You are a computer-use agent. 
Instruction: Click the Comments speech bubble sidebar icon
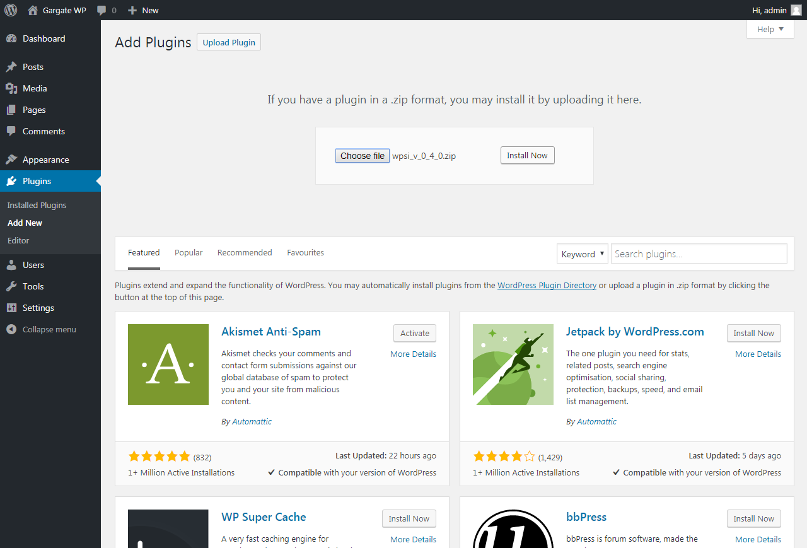pos(11,131)
